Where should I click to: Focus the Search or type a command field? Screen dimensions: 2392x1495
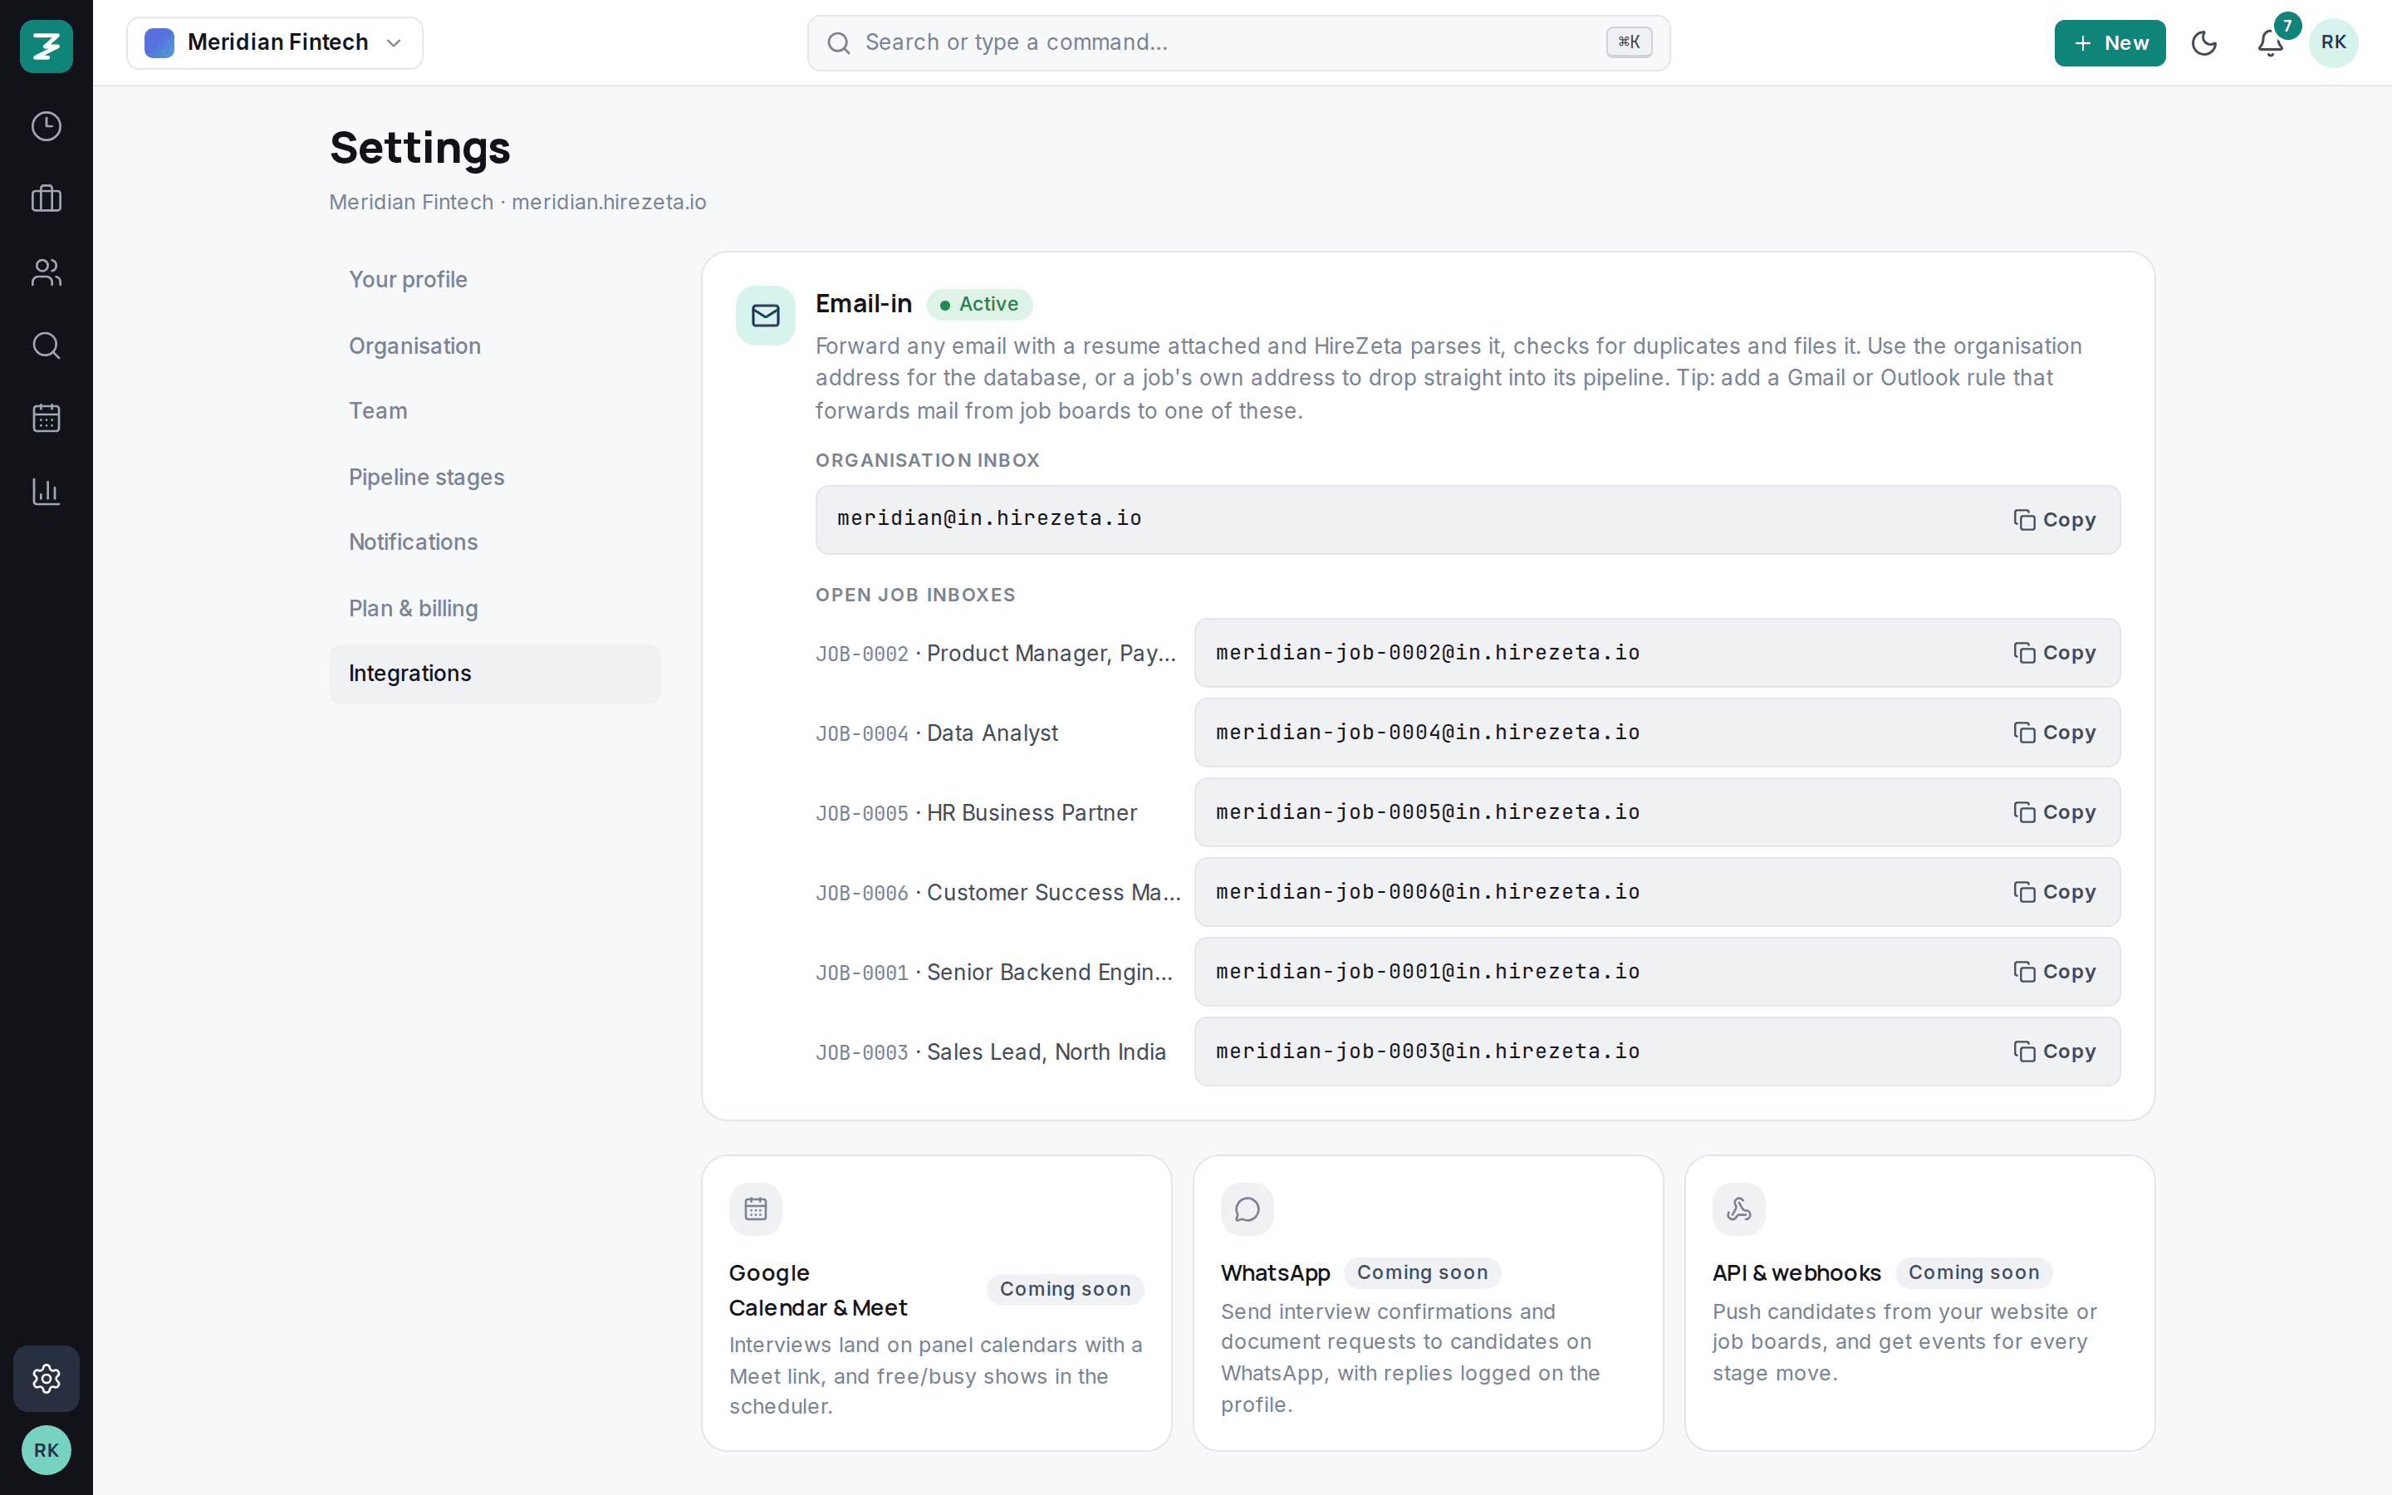[x=1238, y=42]
